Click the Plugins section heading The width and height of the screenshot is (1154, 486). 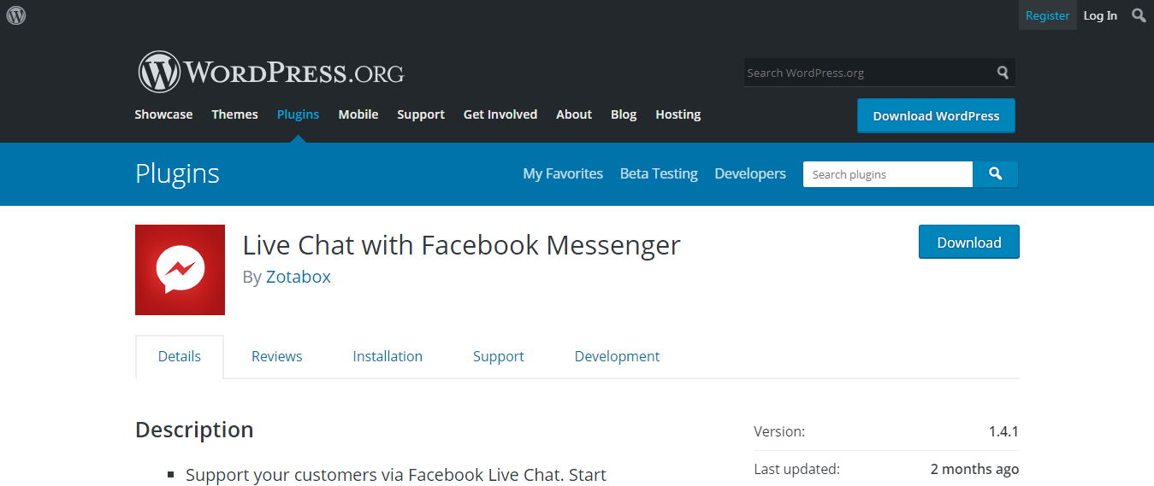(177, 173)
